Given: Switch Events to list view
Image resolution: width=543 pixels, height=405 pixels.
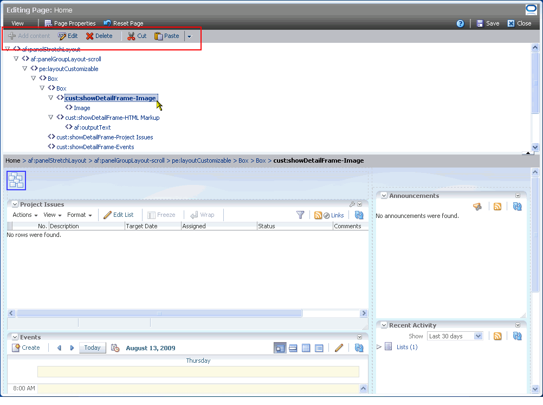Looking at the screenshot, I should tap(319, 348).
